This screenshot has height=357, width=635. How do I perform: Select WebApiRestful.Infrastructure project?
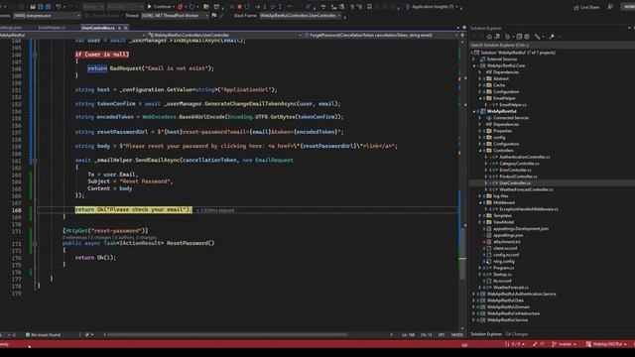point(513,313)
